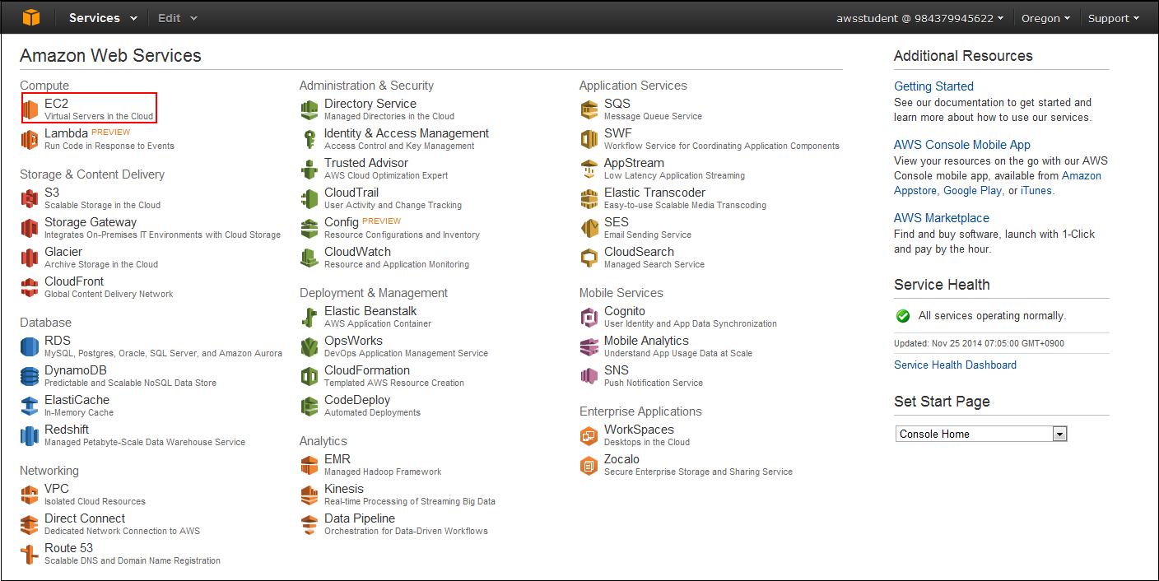Open the AWS Marketplace link
The image size is (1159, 581).
tap(942, 218)
